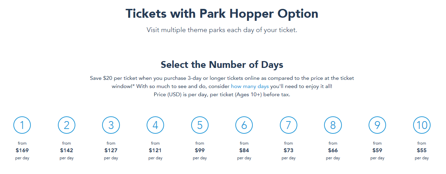Select the $142 per day price
Viewport: 446px width, 174px height.
click(x=66, y=150)
